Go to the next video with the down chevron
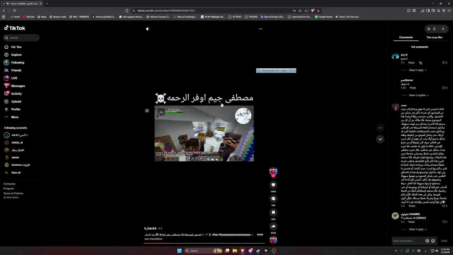Image resolution: width=453 pixels, height=255 pixels. [x=380, y=139]
